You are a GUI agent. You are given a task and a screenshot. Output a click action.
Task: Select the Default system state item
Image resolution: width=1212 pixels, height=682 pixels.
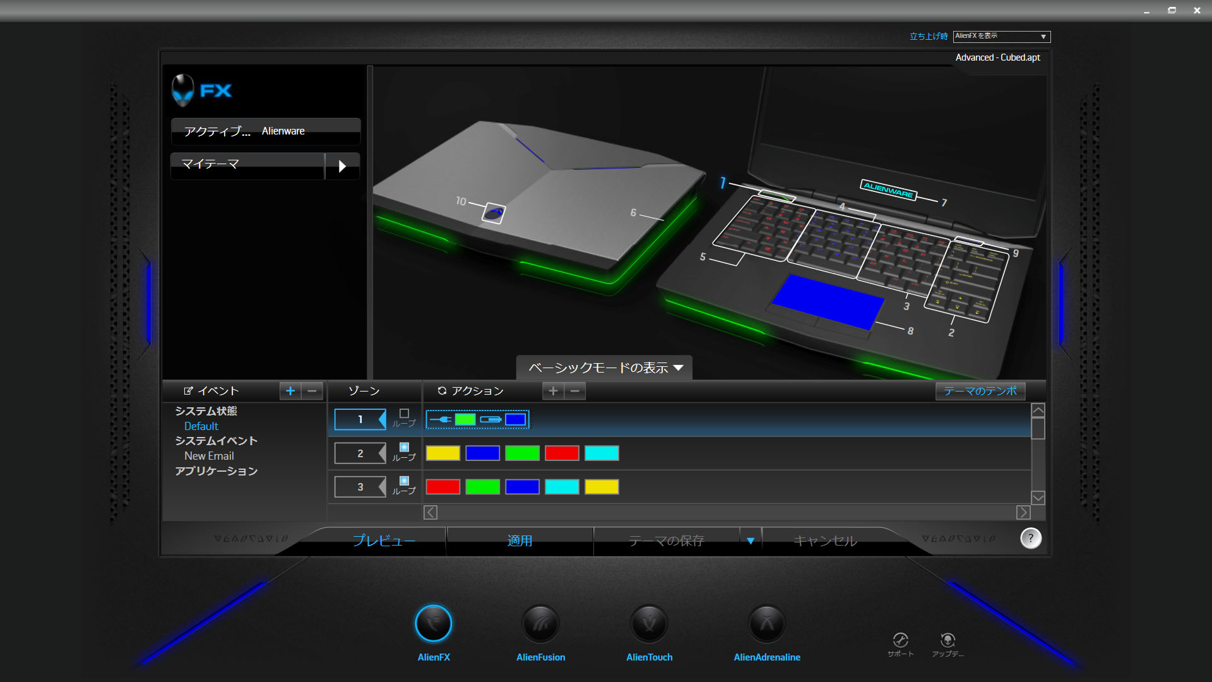(201, 426)
